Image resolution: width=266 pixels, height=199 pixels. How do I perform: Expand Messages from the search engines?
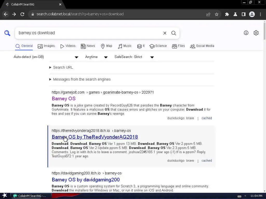pyautogui.click(x=80, y=79)
